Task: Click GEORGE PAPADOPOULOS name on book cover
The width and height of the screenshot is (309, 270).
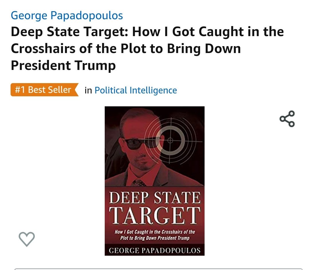Action: pos(155,250)
